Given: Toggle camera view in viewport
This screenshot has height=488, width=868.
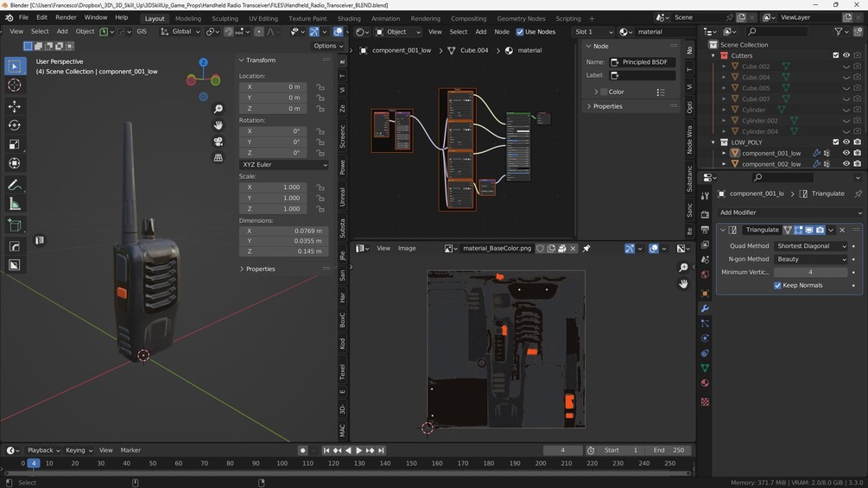Looking at the screenshot, I should tap(219, 142).
